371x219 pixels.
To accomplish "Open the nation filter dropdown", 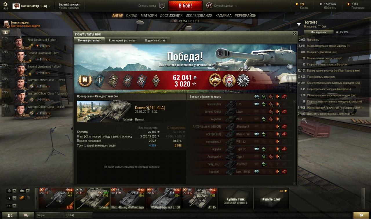I will coord(12,191).
